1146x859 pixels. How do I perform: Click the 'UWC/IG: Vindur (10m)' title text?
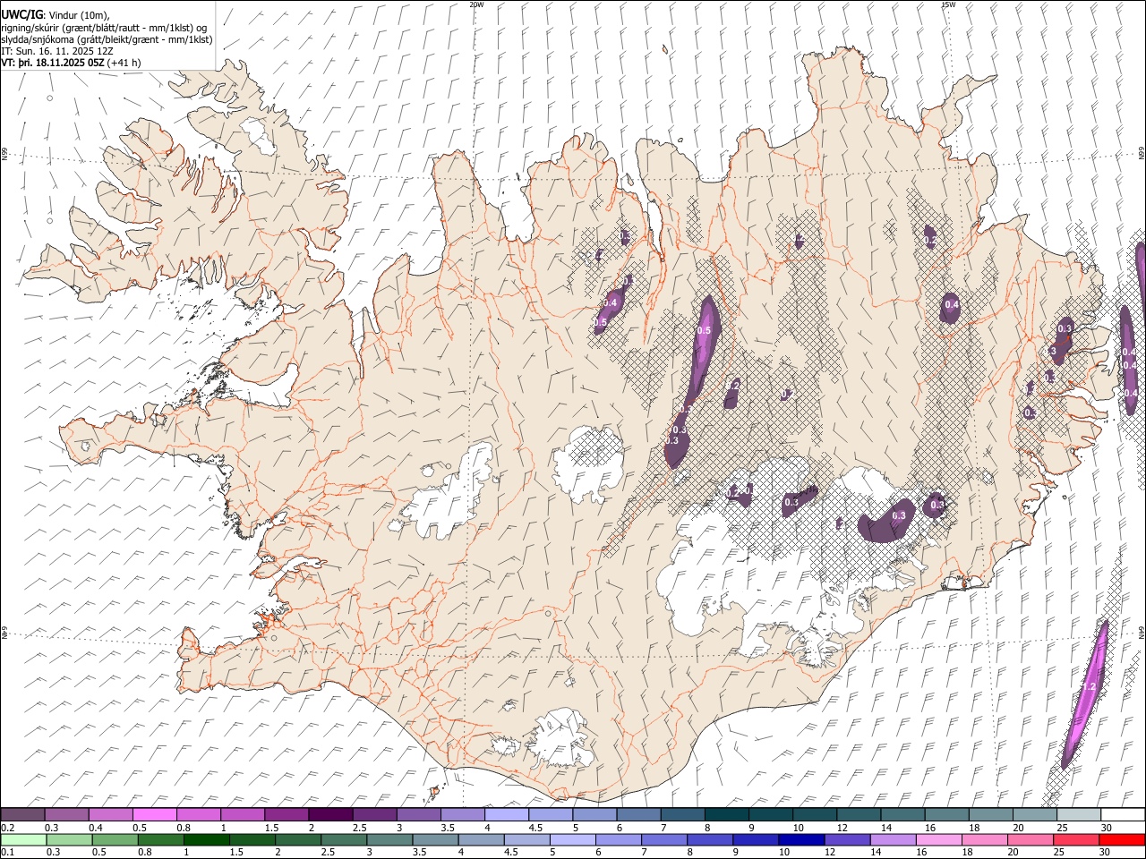point(56,15)
